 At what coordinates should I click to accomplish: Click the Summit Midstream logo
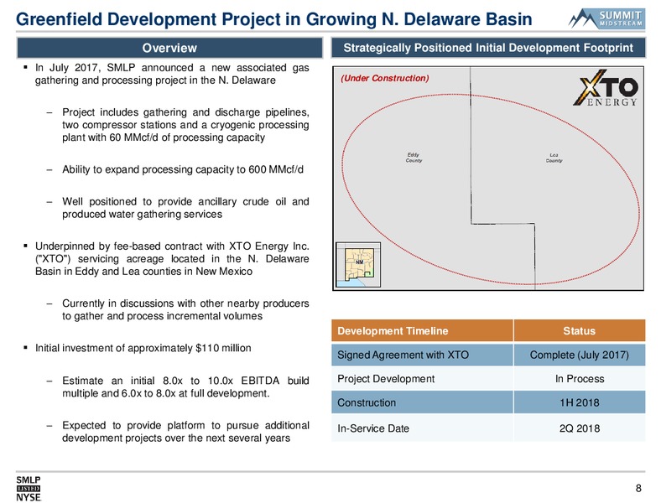click(x=606, y=18)
